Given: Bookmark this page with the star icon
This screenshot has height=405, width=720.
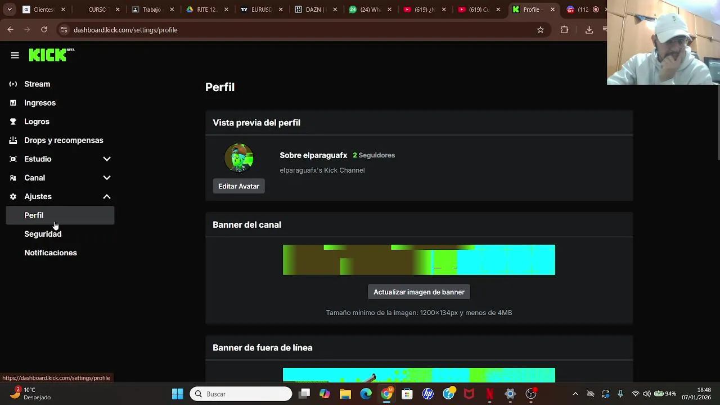Looking at the screenshot, I should pyautogui.click(x=541, y=30).
